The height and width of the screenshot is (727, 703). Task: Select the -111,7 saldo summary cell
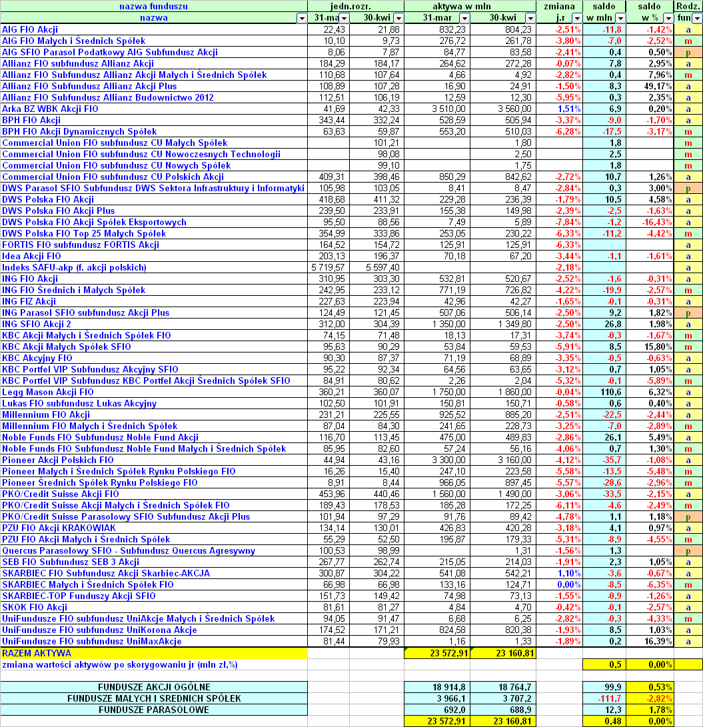[x=604, y=699]
